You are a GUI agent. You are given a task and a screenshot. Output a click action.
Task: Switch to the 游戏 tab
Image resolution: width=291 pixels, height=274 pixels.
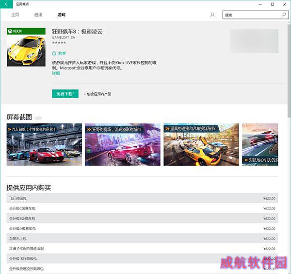click(62, 15)
